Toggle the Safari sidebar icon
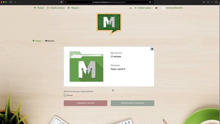220x124 pixels. click(11, 2)
